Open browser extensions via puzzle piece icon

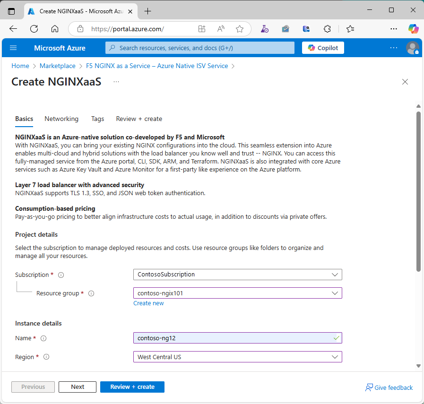pyautogui.click(x=327, y=29)
